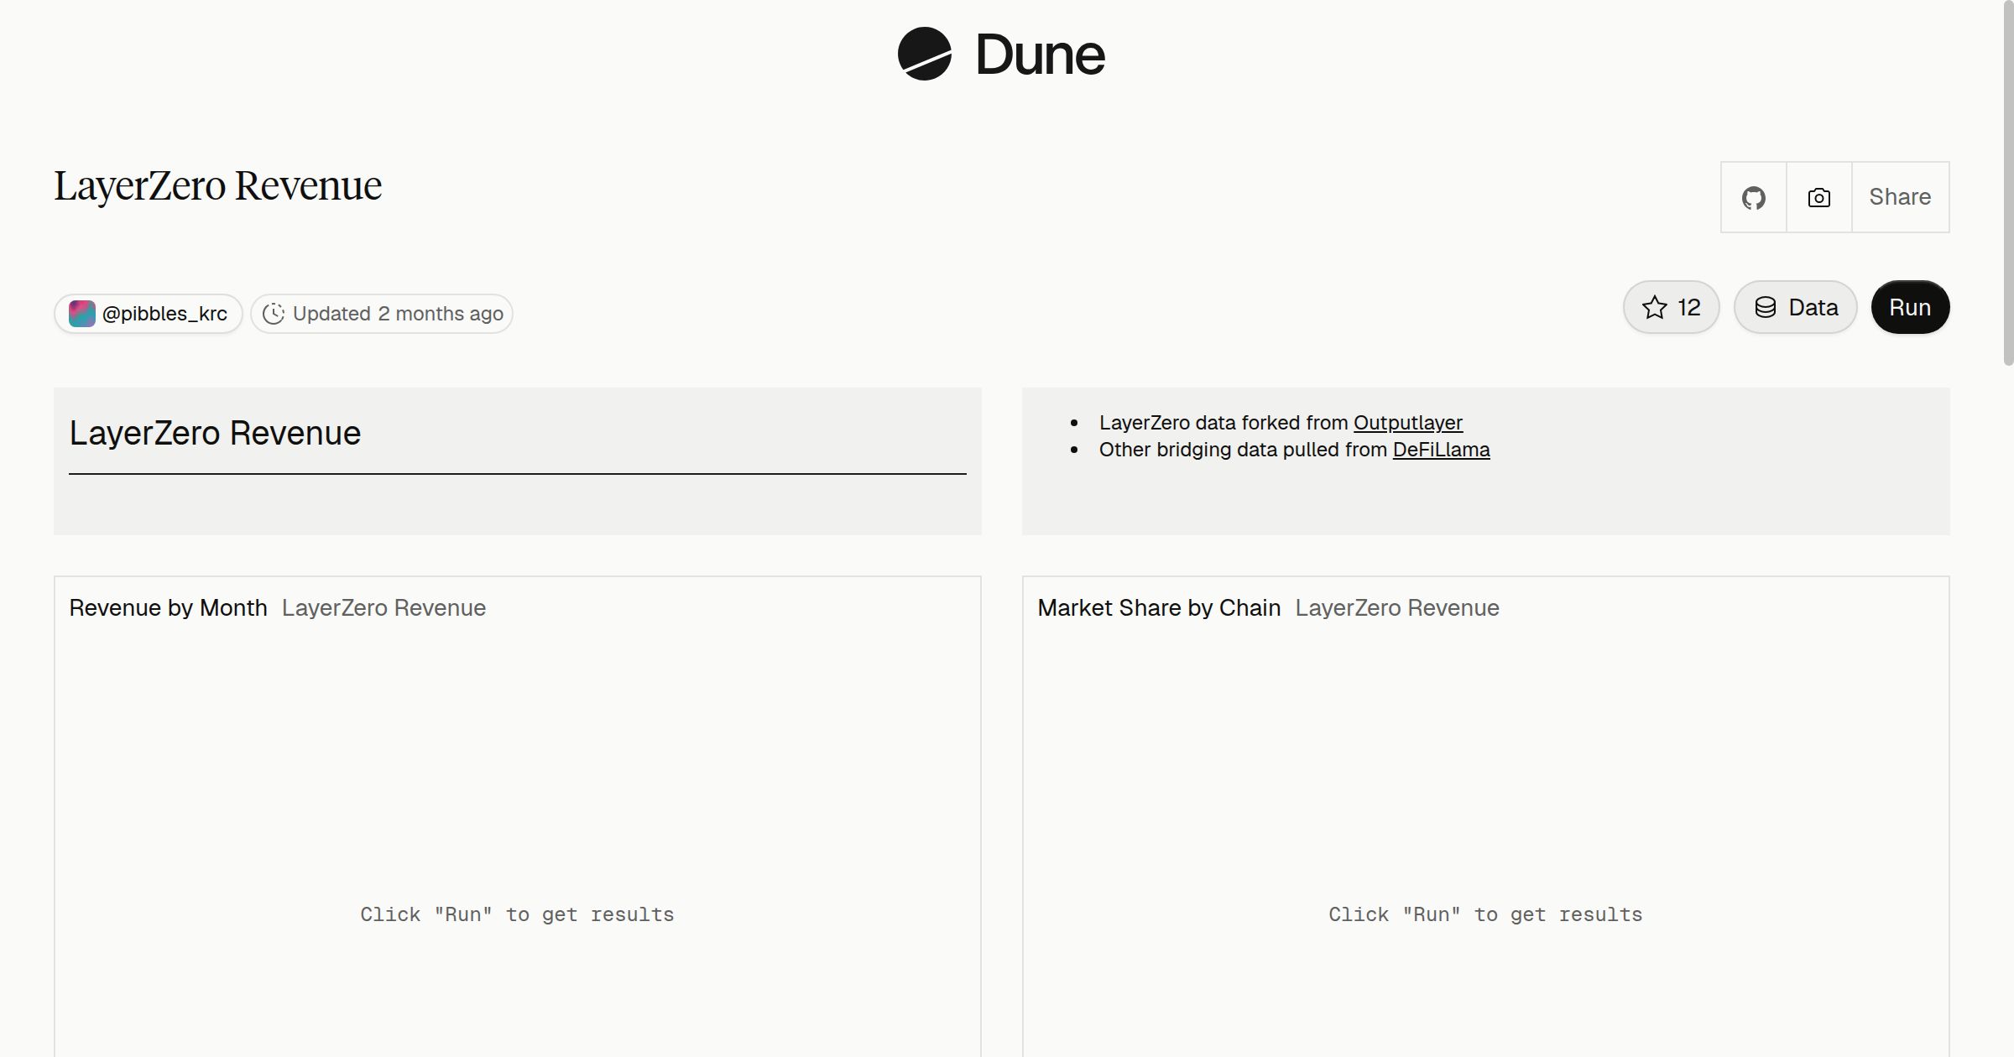Screen dimensions: 2014x1057
Task: Click the Share button
Action: tap(1900, 197)
